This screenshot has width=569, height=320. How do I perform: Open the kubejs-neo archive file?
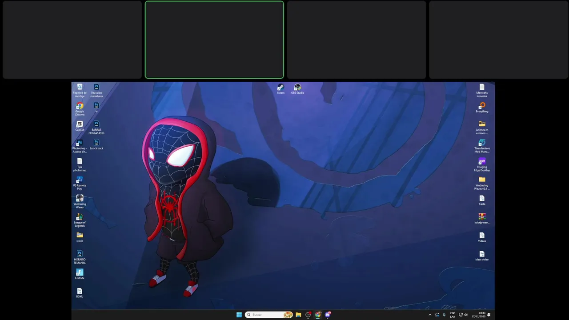pos(482,219)
